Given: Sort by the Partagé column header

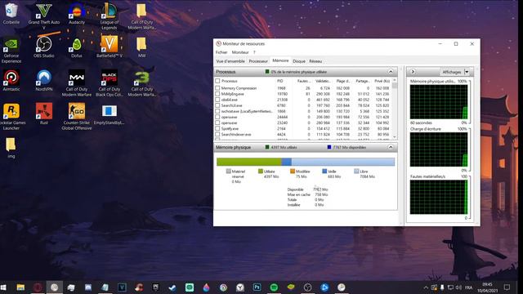Looking at the screenshot, I should coord(363,81).
